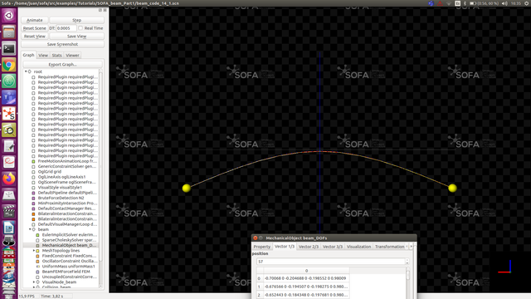Increment position size spinner
Image resolution: width=531 pixels, height=299 pixels.
coord(407,260)
